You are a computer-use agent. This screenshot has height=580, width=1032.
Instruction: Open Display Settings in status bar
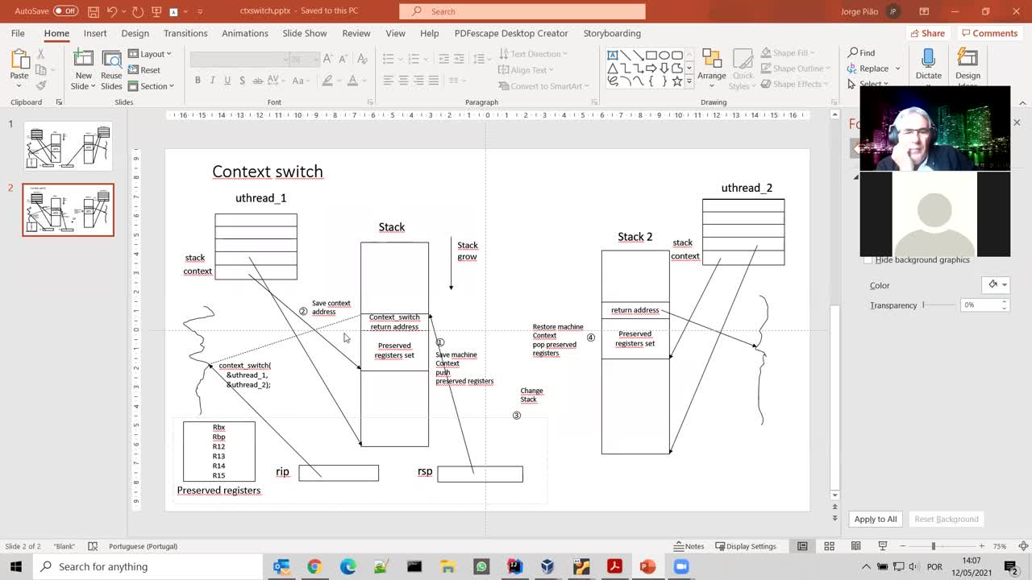click(x=746, y=546)
